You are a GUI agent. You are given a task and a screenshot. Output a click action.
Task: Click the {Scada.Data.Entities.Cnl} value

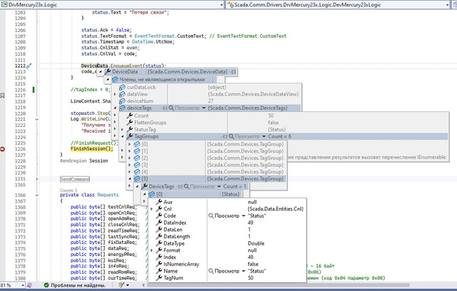276,209
